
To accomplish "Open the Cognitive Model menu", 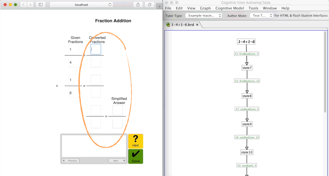I will coord(230,8).
